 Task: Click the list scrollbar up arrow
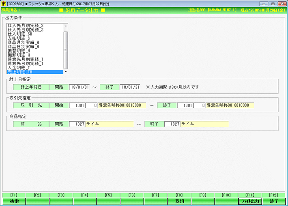point(66,25)
